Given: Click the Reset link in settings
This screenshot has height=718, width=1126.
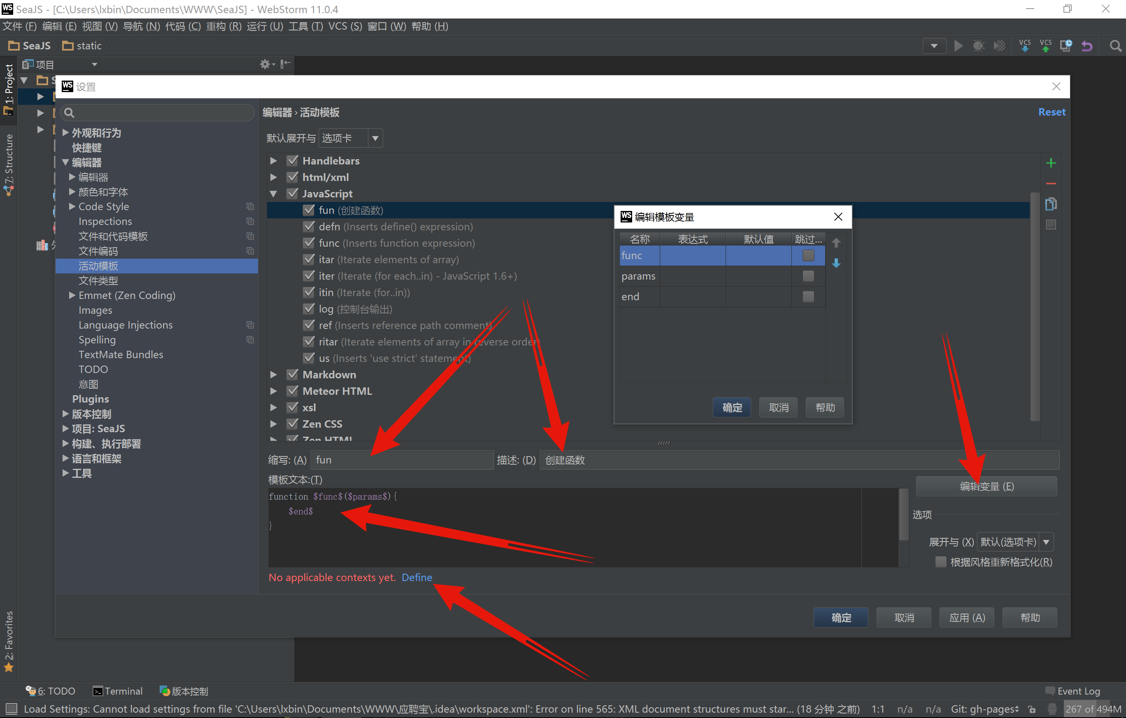Looking at the screenshot, I should click(1052, 112).
